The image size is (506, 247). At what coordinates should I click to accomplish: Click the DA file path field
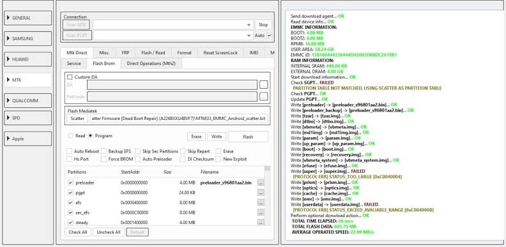coord(172,85)
